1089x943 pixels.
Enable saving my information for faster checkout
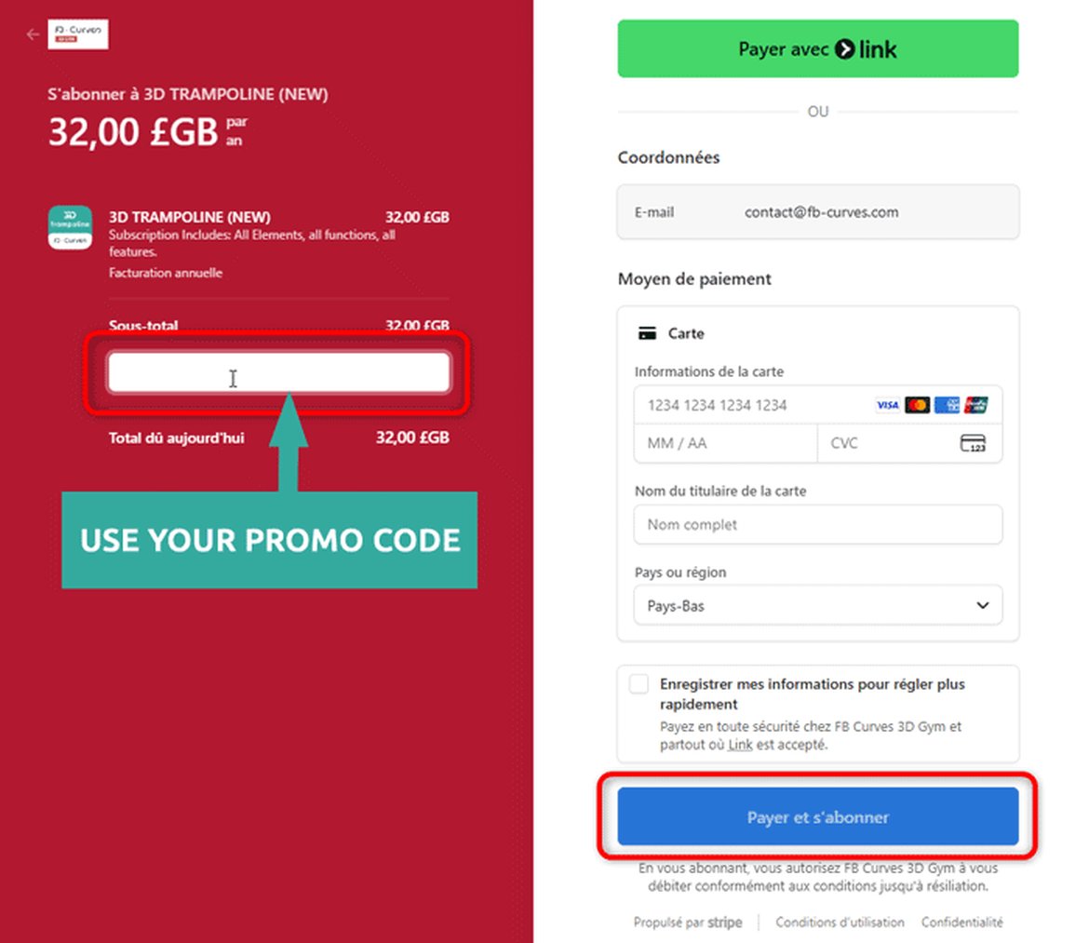(x=639, y=684)
